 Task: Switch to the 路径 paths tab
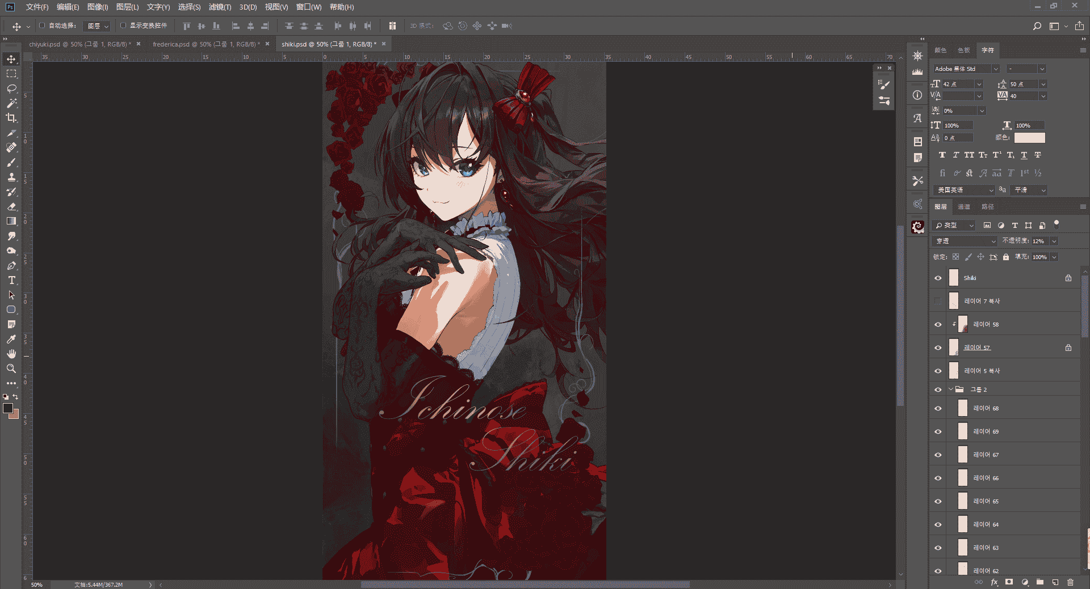tap(988, 207)
